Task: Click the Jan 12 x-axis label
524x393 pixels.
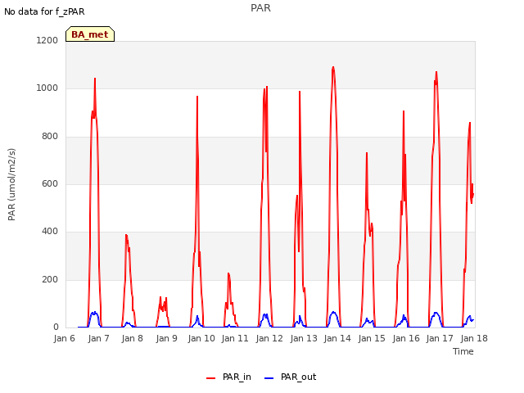Action: (x=269, y=338)
